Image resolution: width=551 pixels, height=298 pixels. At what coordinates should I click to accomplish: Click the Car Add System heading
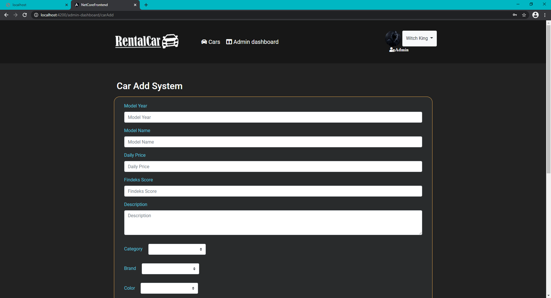click(x=150, y=86)
